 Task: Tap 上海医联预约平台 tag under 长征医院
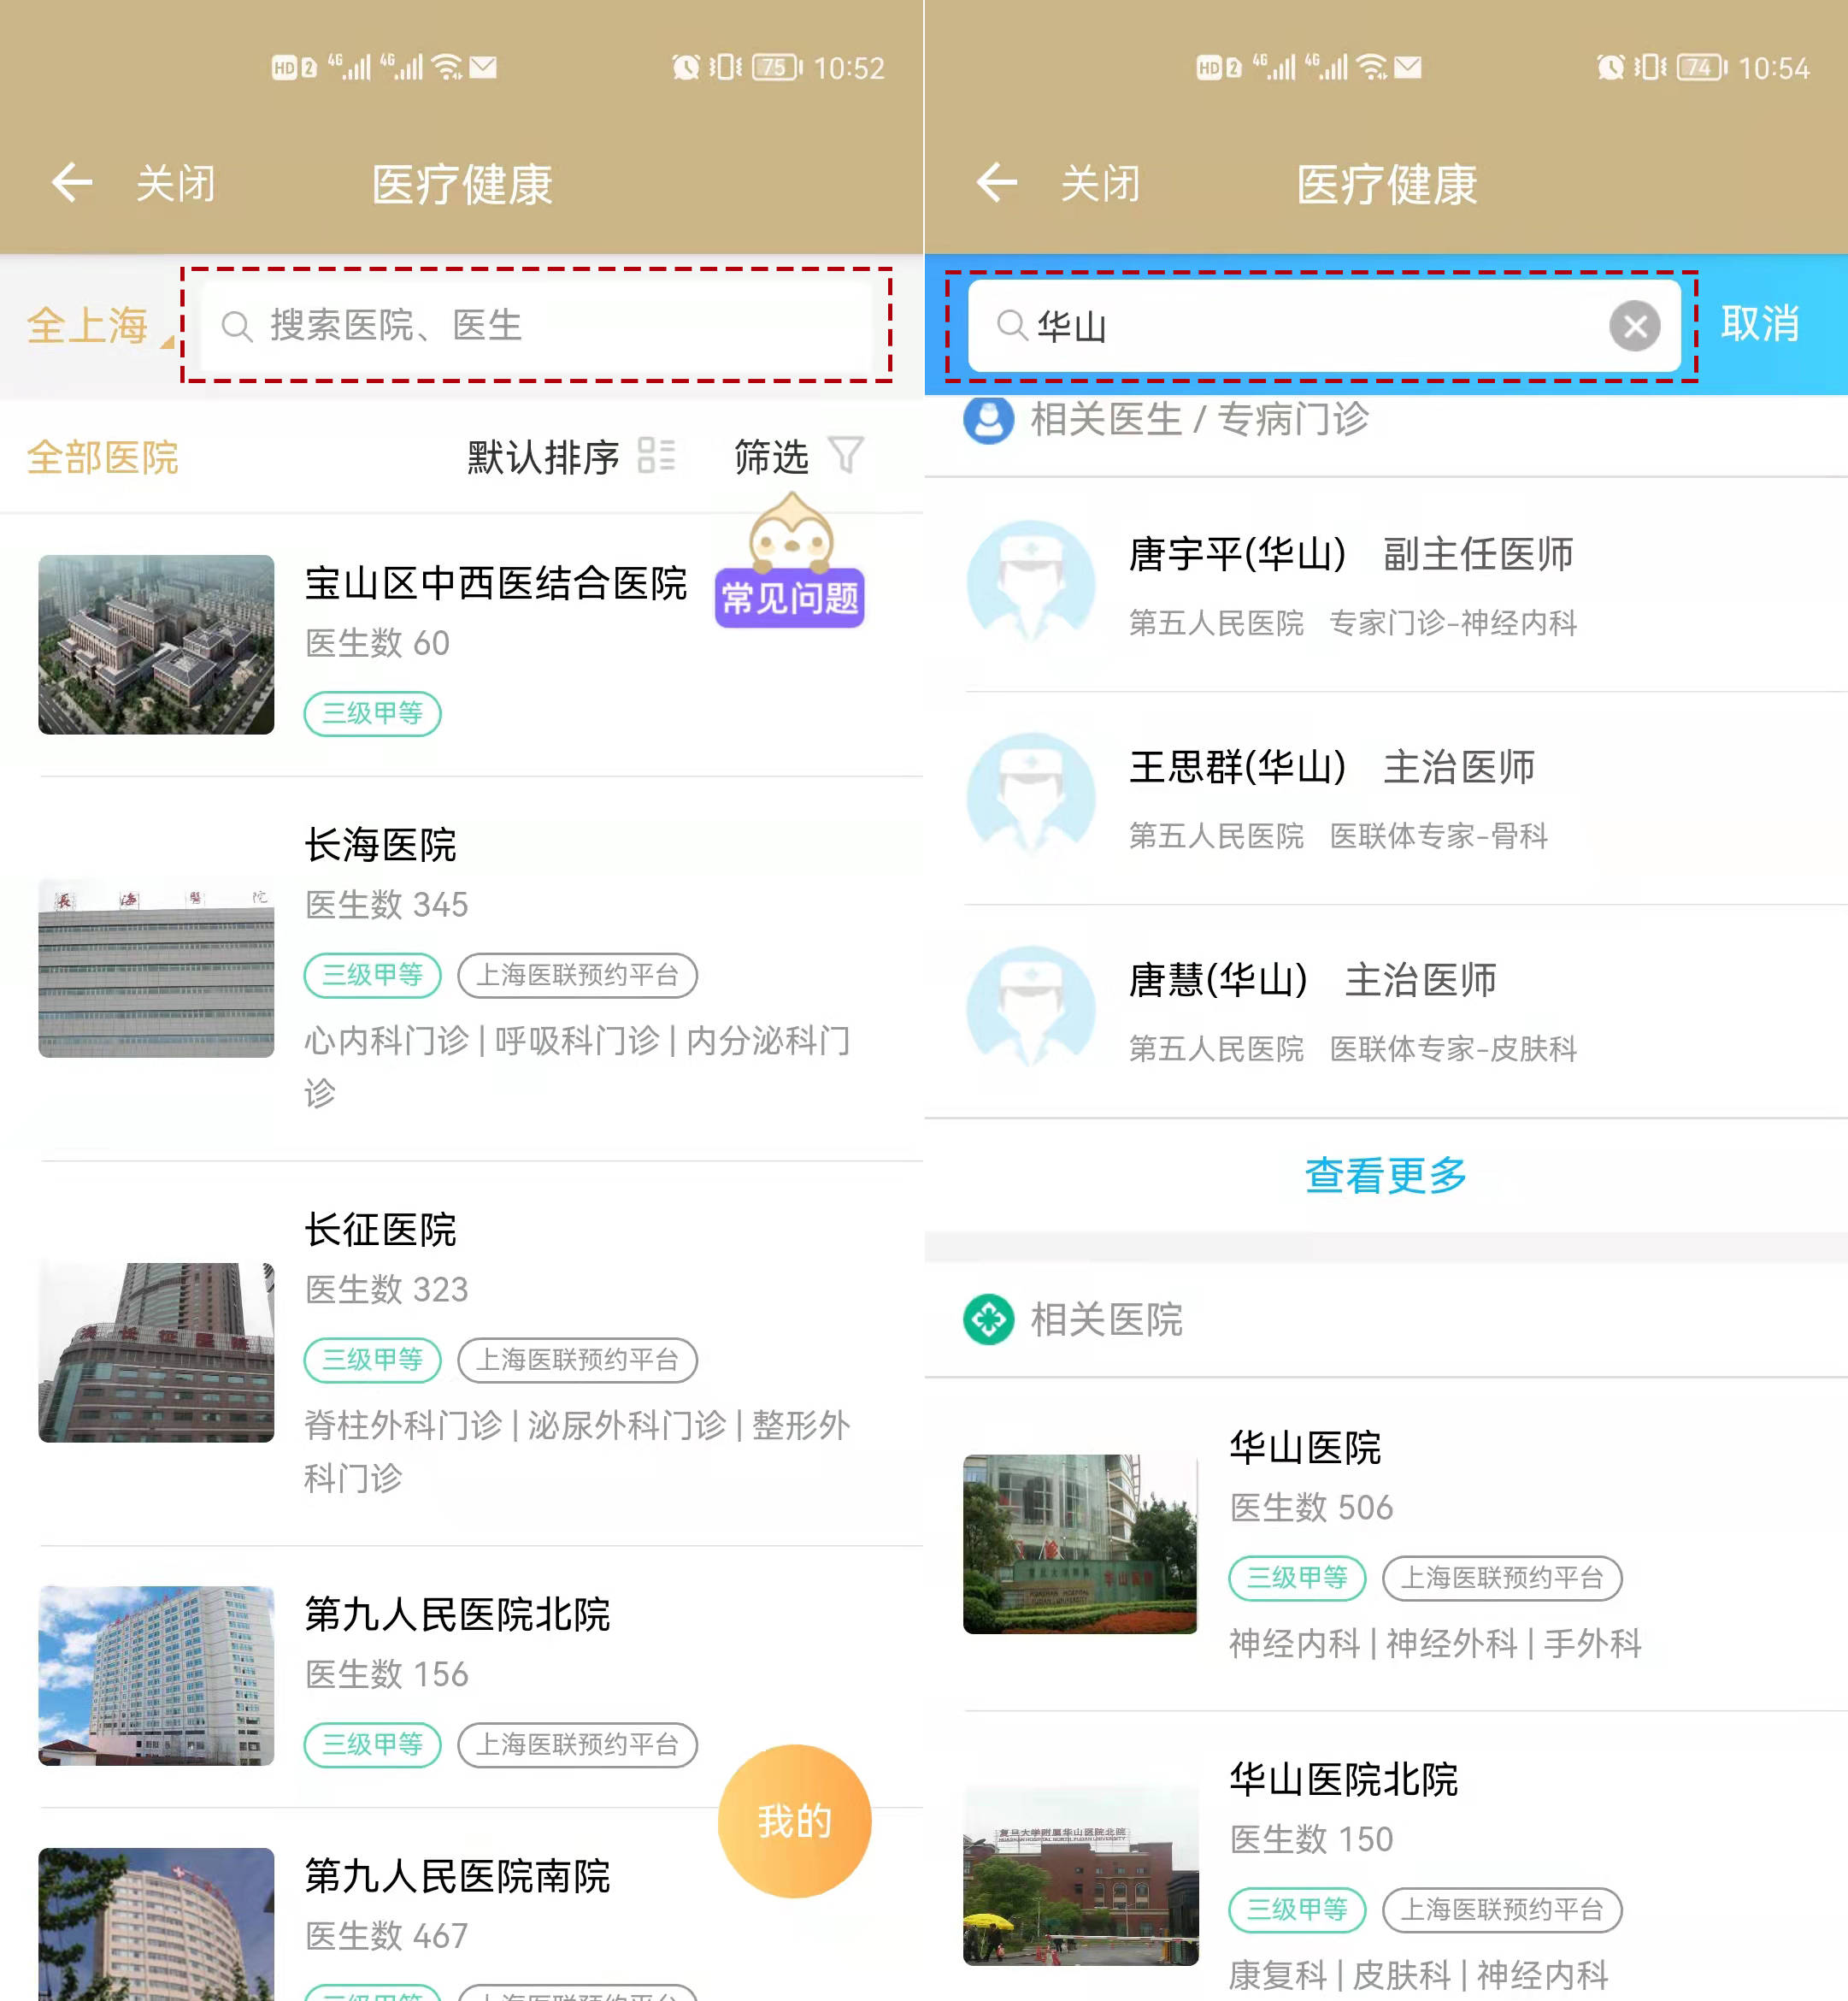coord(577,1360)
